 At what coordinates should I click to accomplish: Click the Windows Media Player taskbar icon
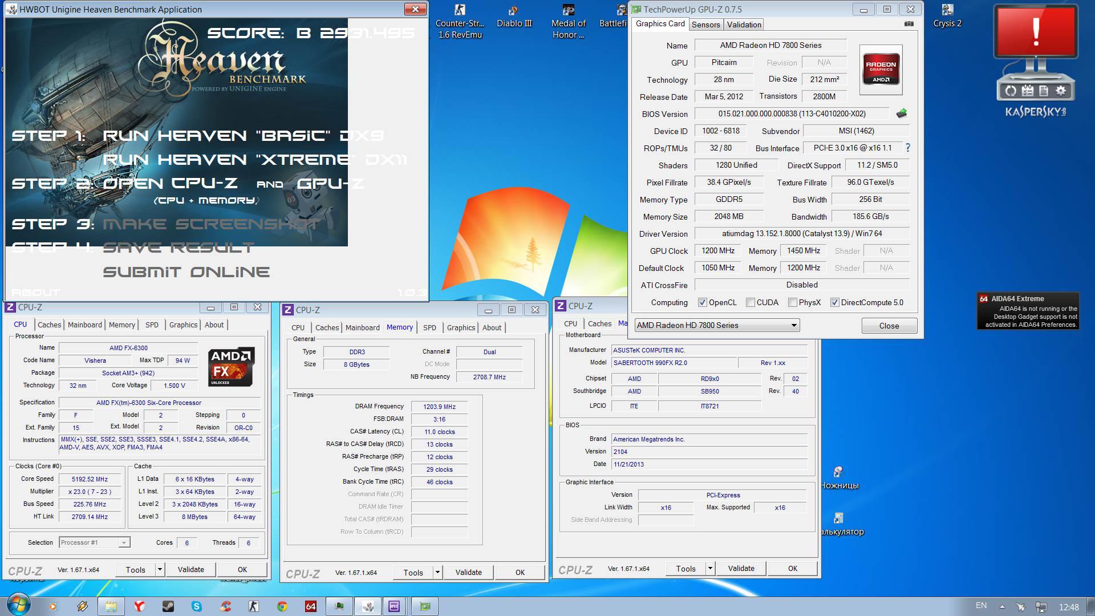click(x=53, y=606)
